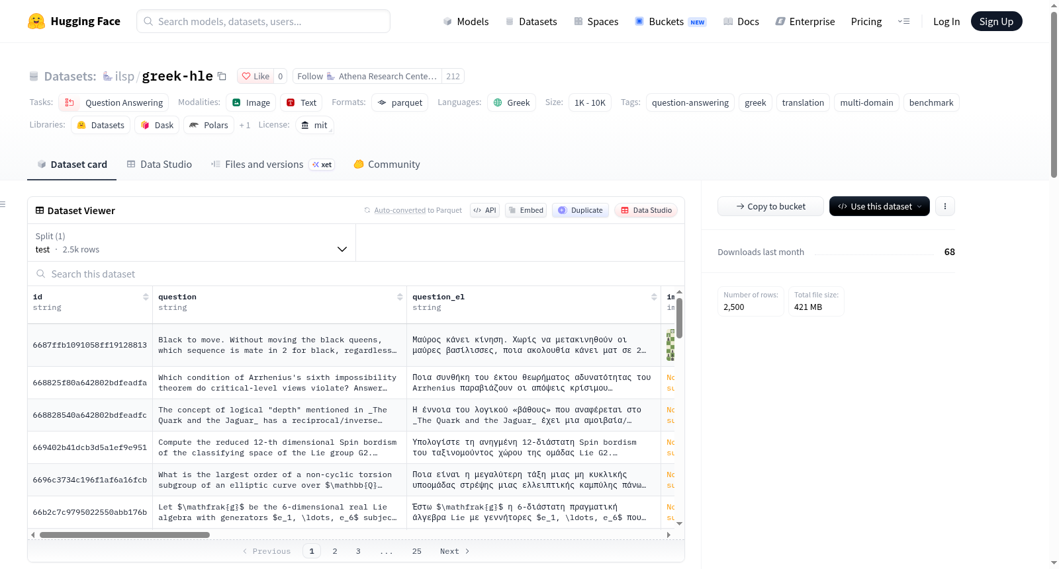Viewport: 1059px width, 569px height.
Task: Copy dataset name with the copy icon
Action: [x=222, y=76]
